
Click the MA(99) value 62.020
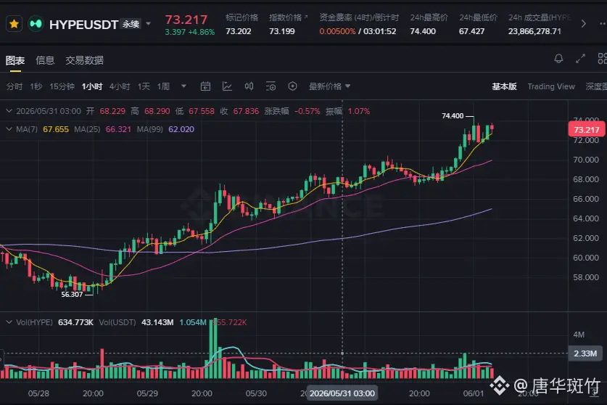tap(181, 129)
